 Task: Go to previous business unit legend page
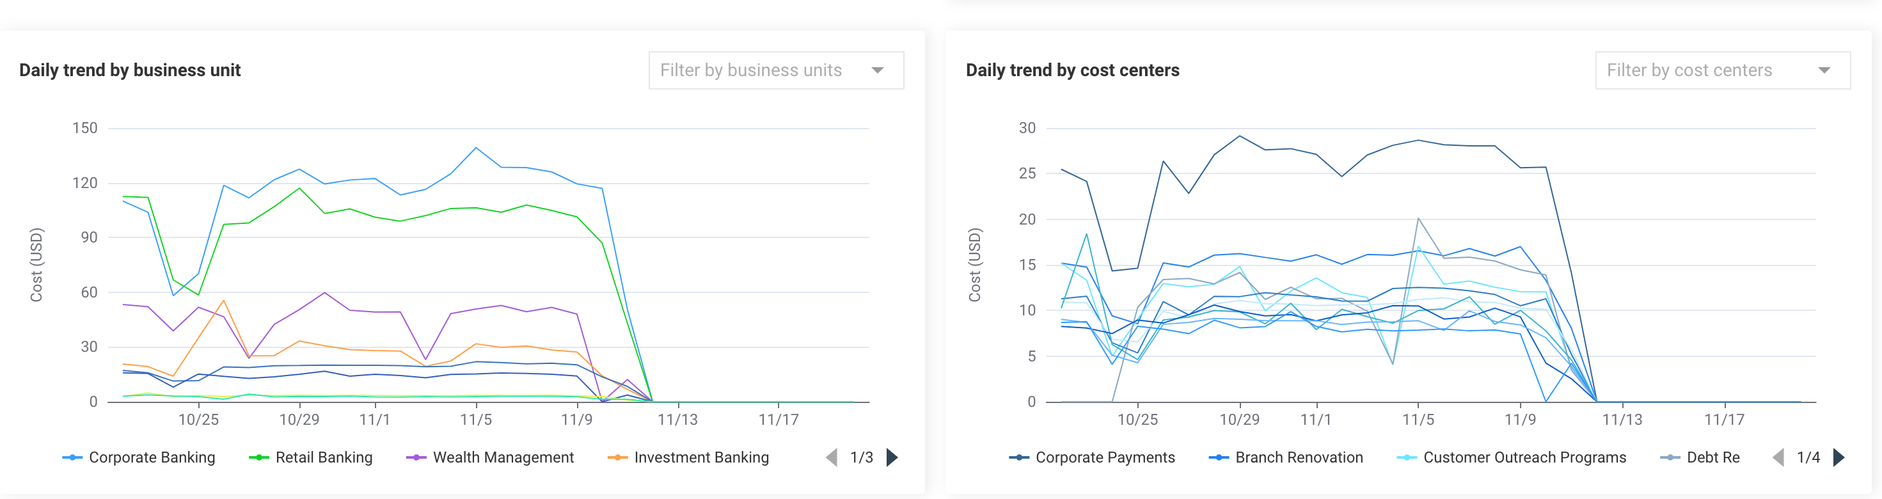[x=832, y=457]
